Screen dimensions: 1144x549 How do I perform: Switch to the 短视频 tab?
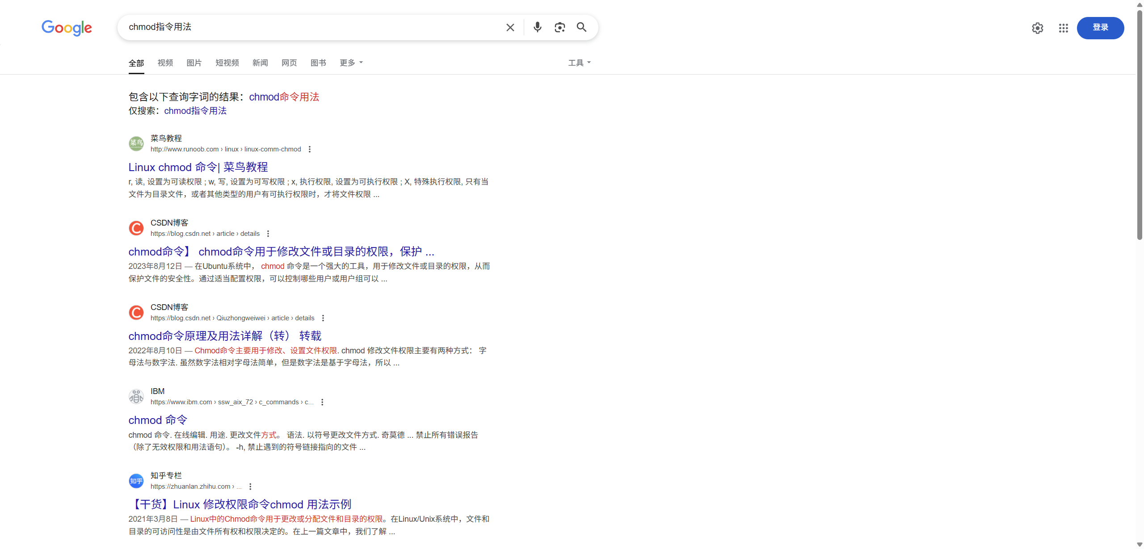(x=227, y=63)
